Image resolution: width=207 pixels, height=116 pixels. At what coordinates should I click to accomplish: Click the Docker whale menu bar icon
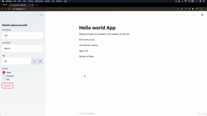pyautogui.click(x=179, y=1)
